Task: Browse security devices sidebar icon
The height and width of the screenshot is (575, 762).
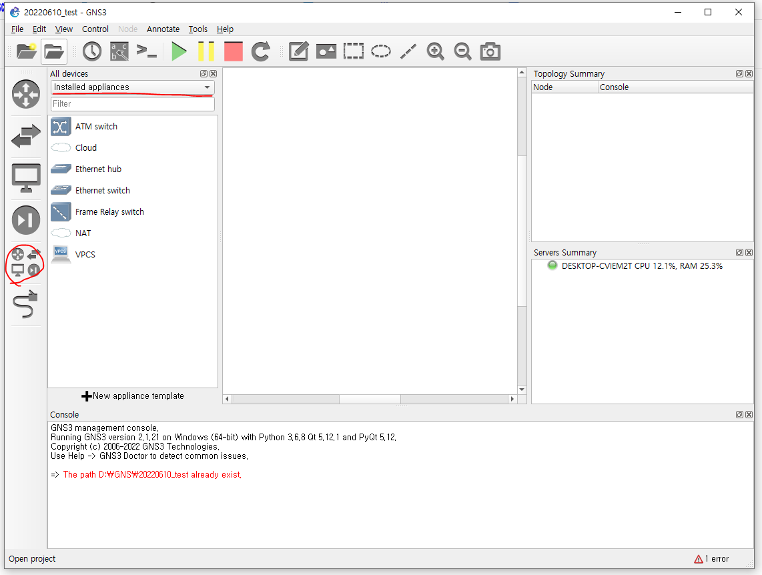Action: 26,220
